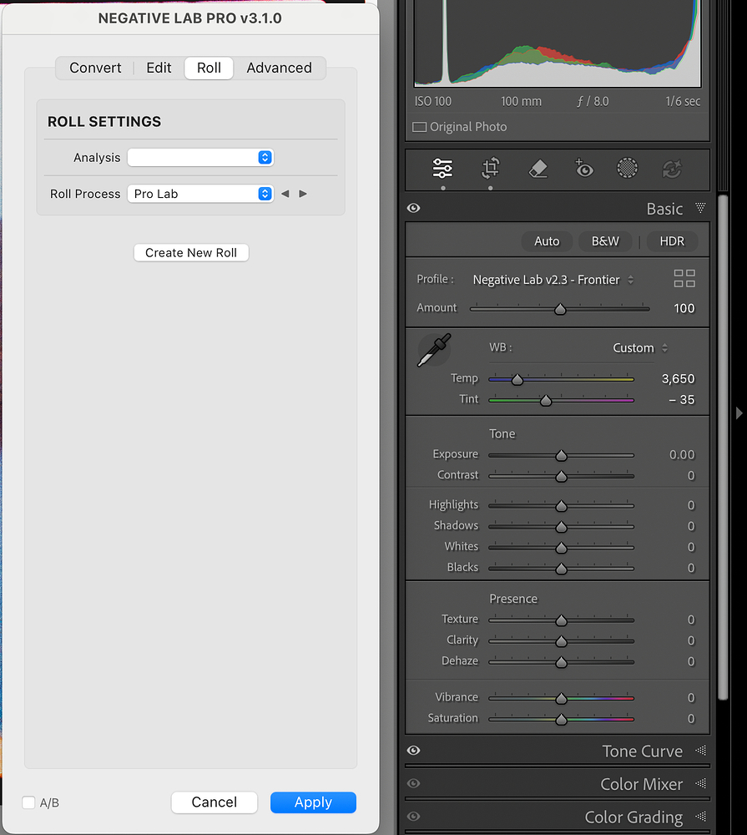Hide the Tone Curve panel adjustments
Image resolution: width=747 pixels, height=835 pixels.
point(413,751)
